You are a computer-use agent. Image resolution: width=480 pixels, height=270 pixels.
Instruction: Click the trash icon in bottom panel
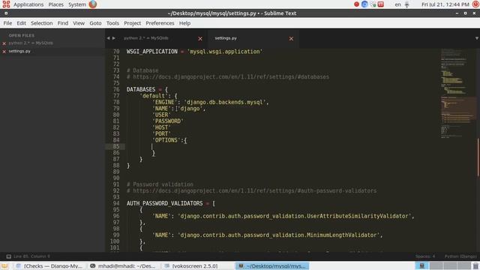[475, 265]
